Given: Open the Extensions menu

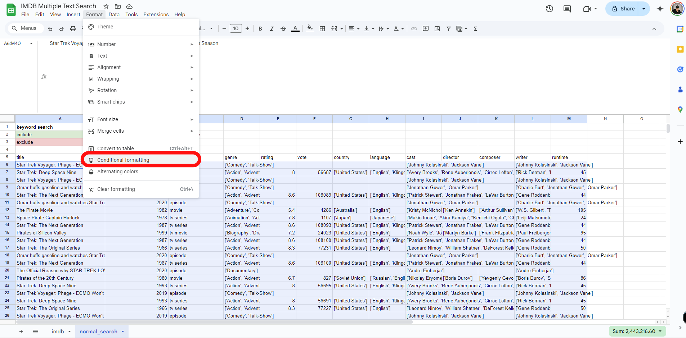Looking at the screenshot, I should tap(156, 14).
